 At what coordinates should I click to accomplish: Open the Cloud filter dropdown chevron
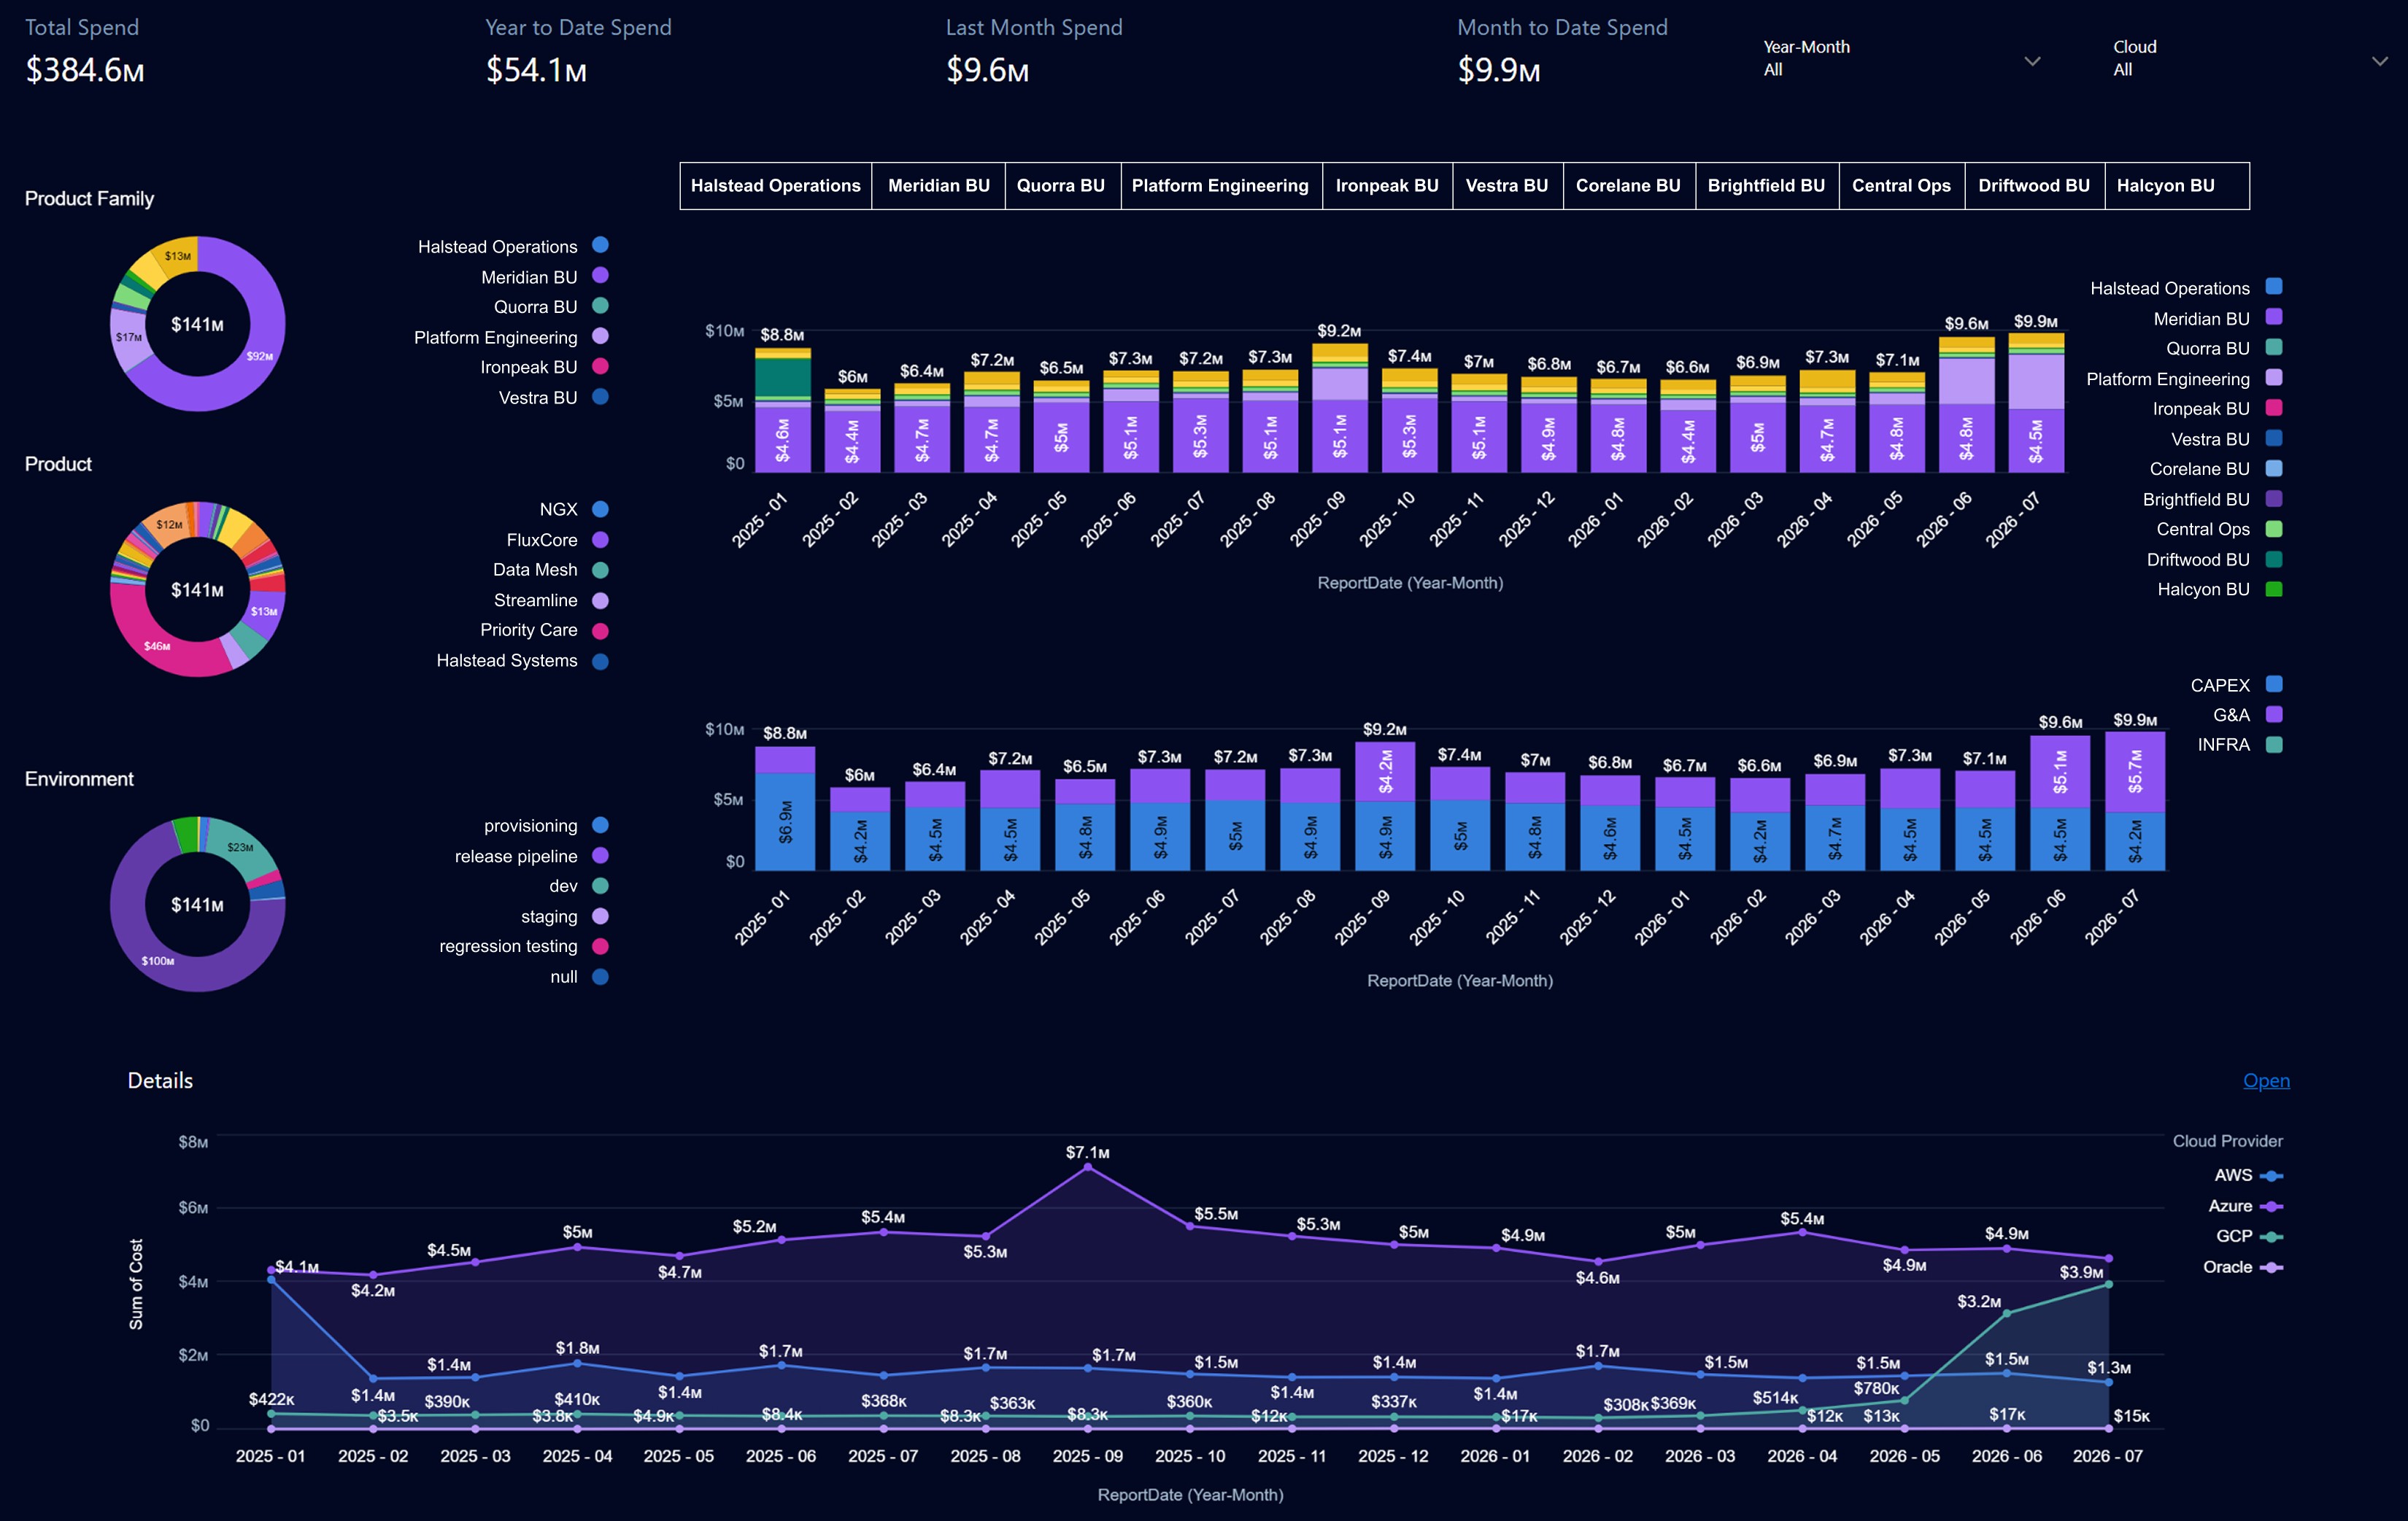click(2380, 61)
